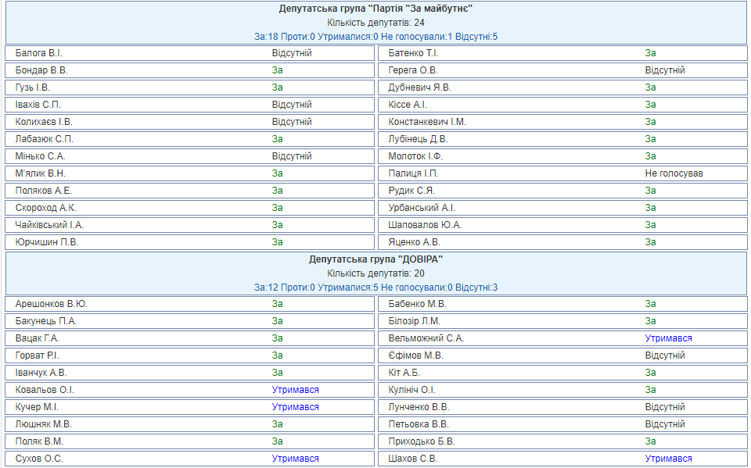The width and height of the screenshot is (751, 468).
Task: Click "Утримався" vote for Вельможний С.А.
Action: click(668, 338)
